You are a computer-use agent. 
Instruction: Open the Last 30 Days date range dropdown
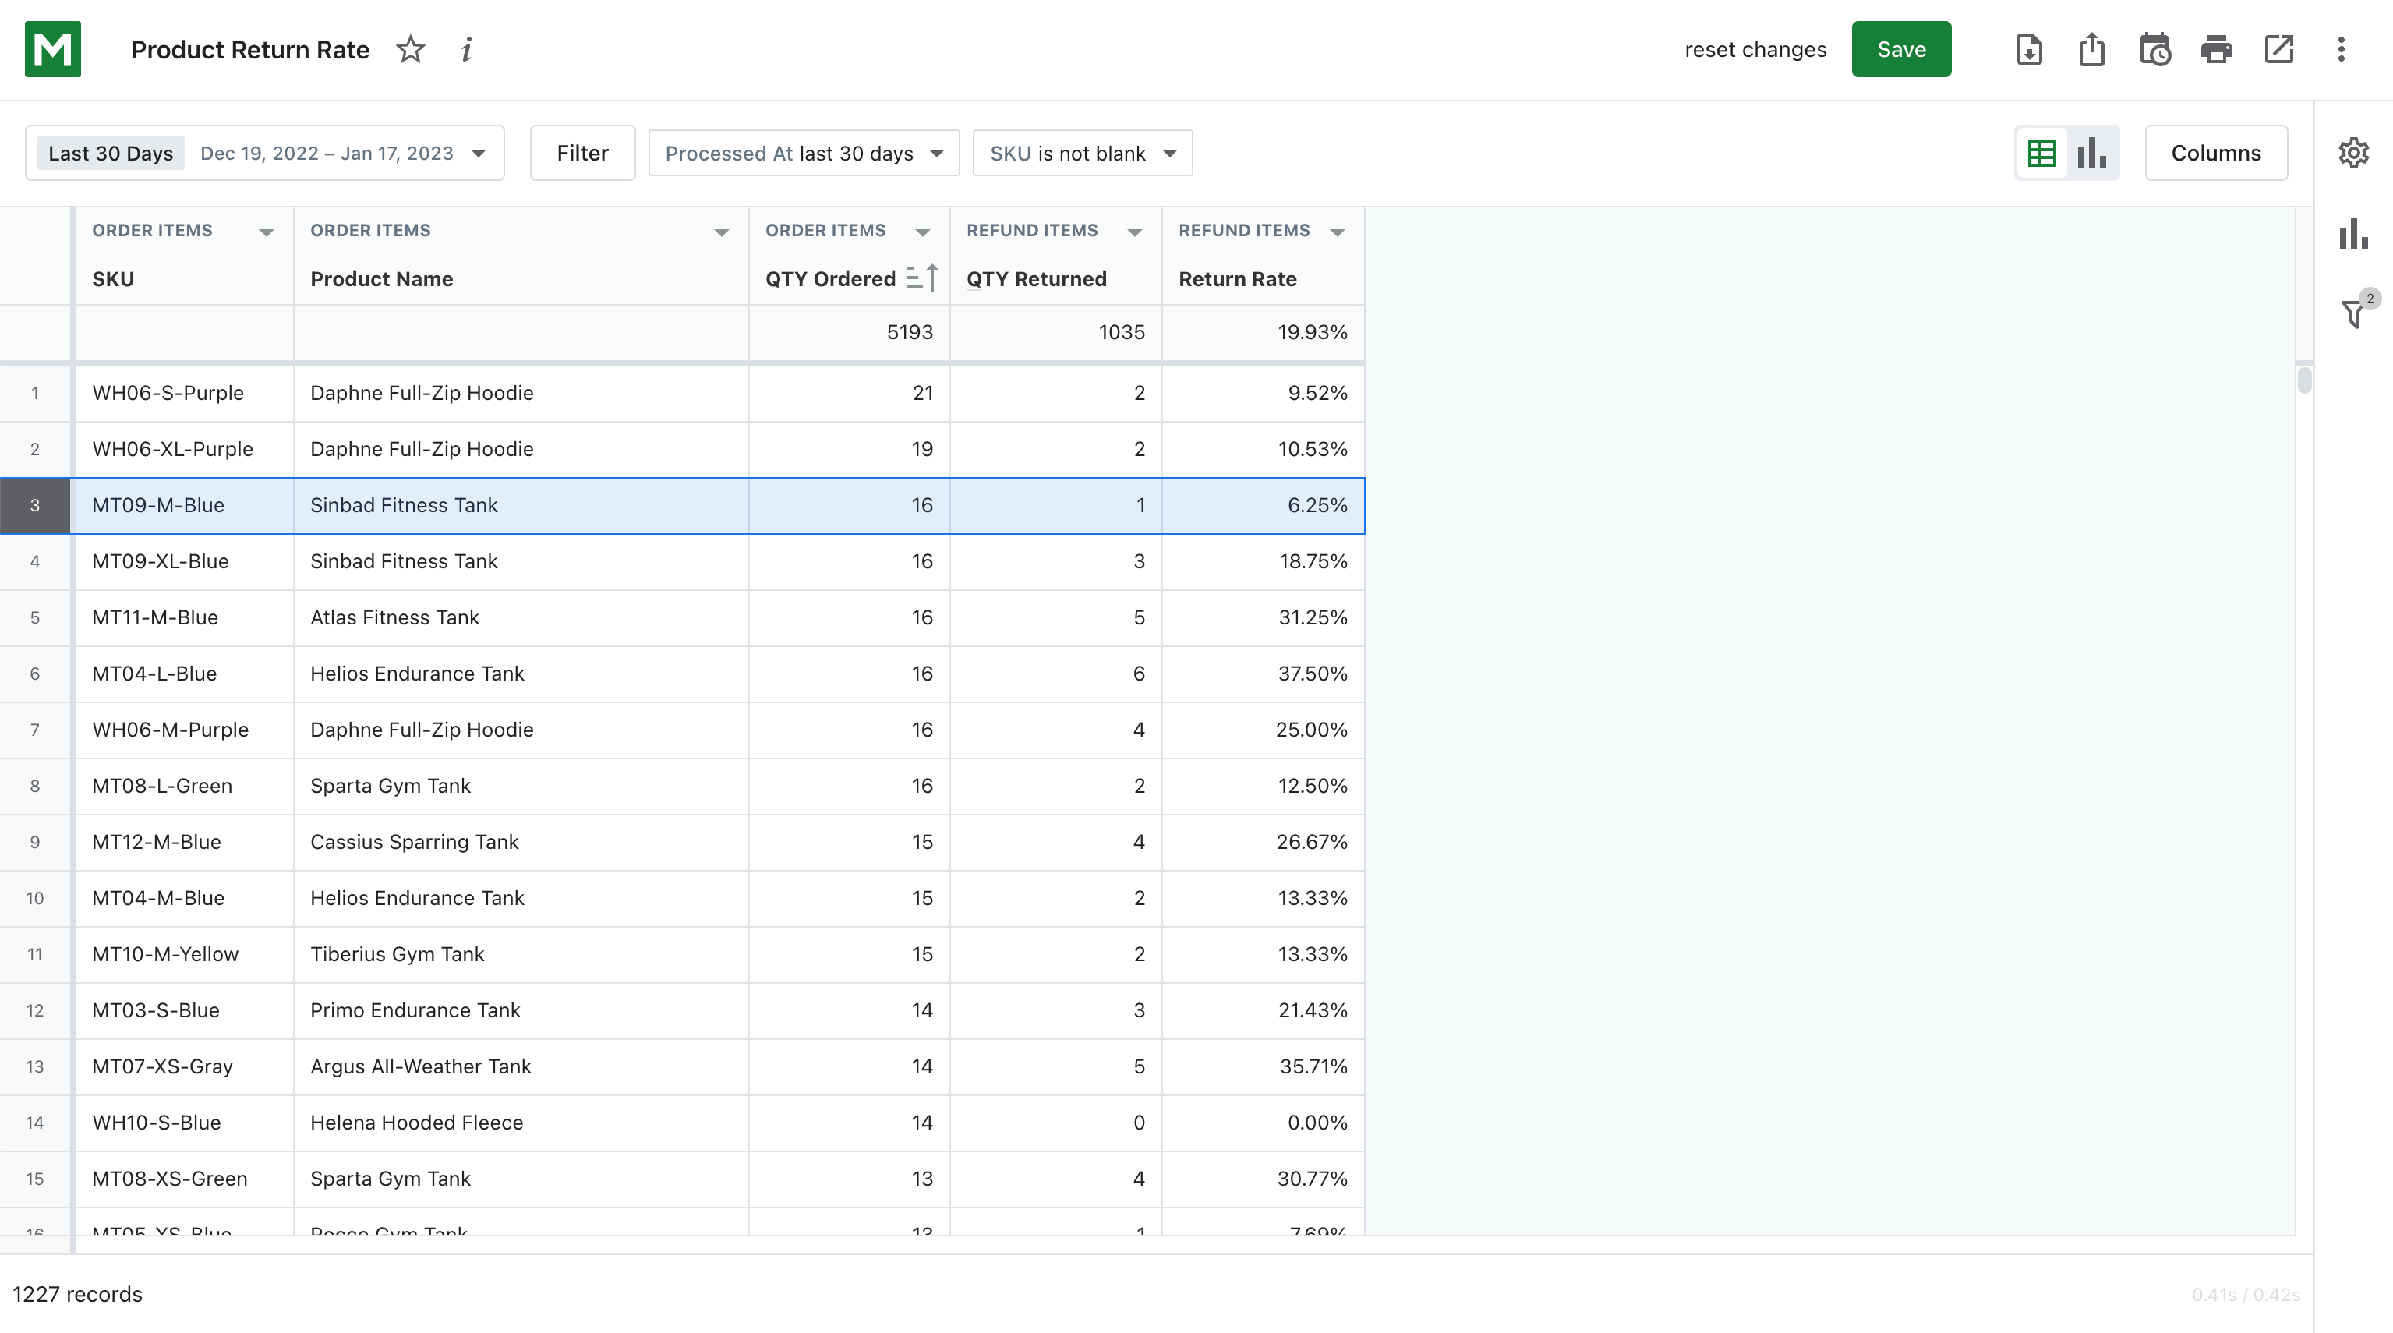(265, 154)
